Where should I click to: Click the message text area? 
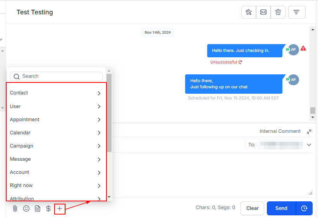(x=213, y=174)
